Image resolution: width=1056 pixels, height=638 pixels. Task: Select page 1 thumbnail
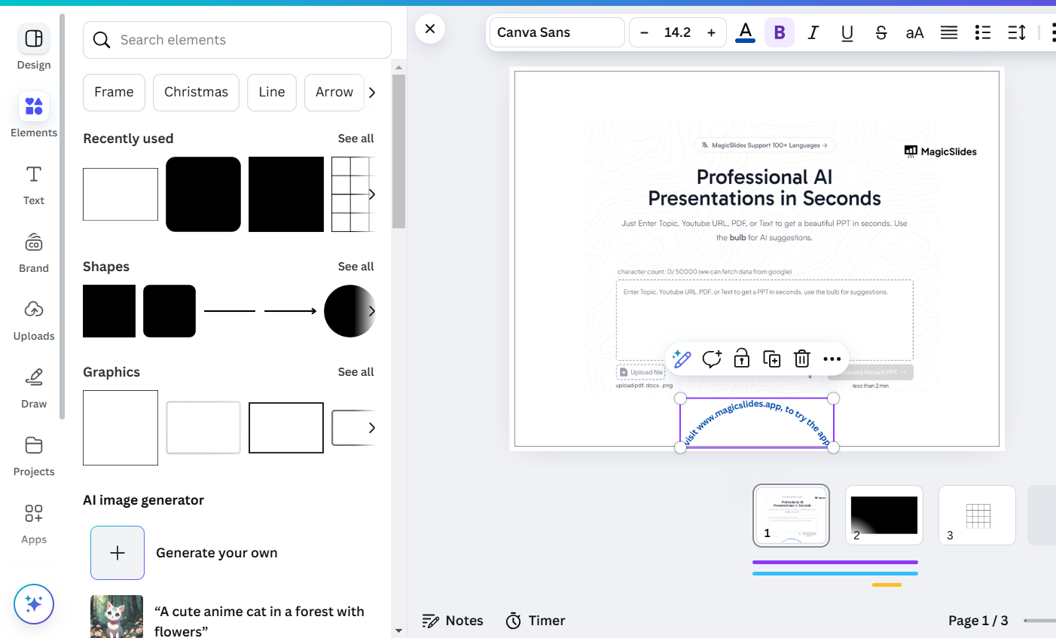click(791, 515)
